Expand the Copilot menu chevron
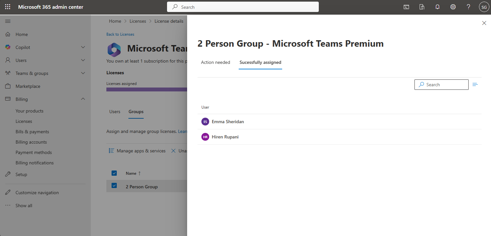 (83, 47)
